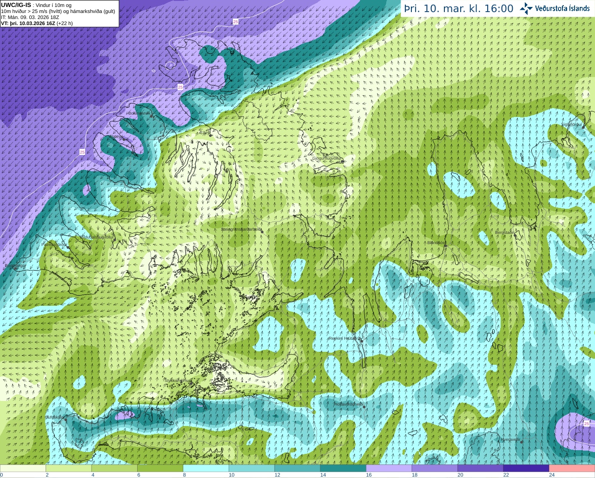This screenshot has height=478, width=595.
Task: Click the Flateyri station label
Action: pyautogui.click(x=116, y=136)
